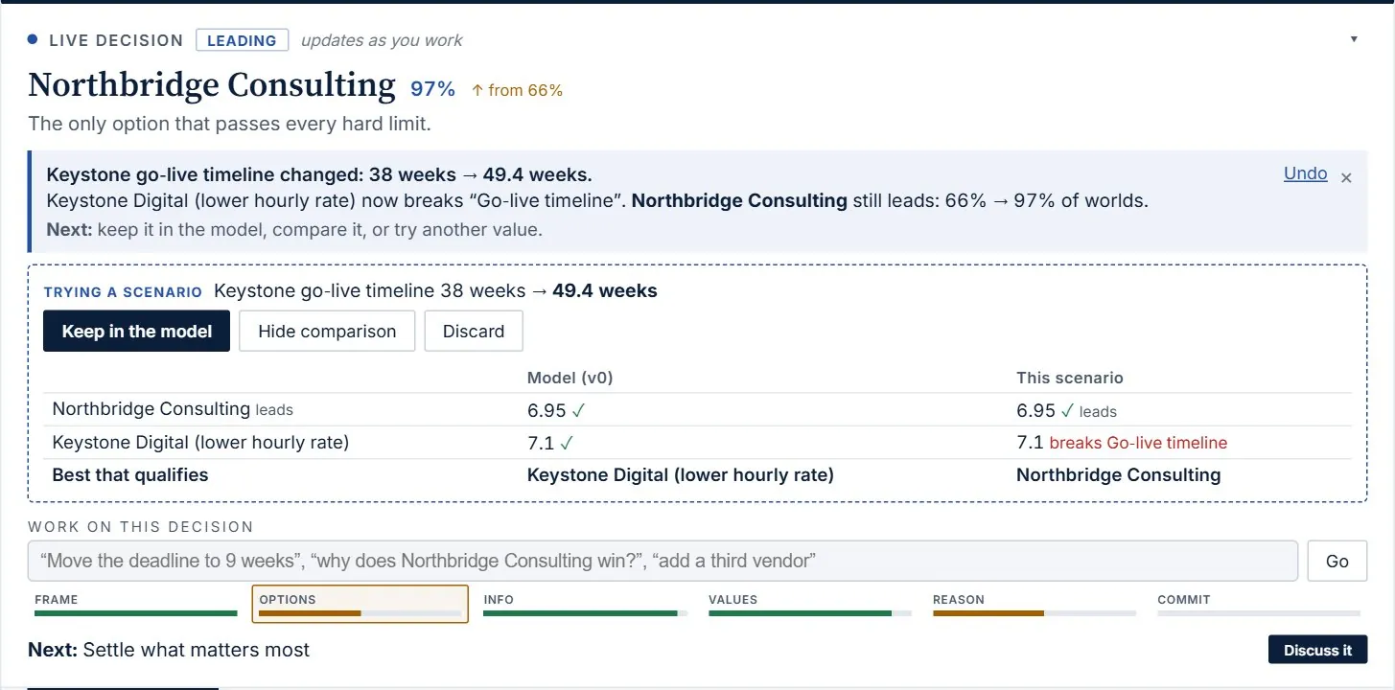Click the 'from 66%' change indicator
The height and width of the screenshot is (690, 1395).
pyautogui.click(x=517, y=90)
